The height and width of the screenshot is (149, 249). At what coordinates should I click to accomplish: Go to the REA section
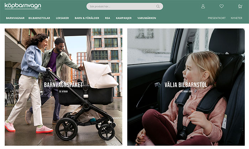click(107, 18)
